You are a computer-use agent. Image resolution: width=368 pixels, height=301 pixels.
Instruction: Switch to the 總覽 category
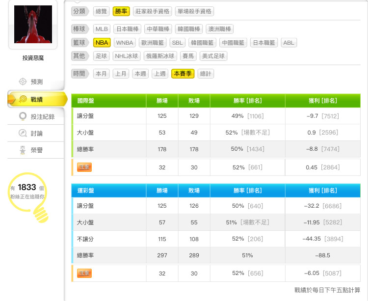point(102,11)
